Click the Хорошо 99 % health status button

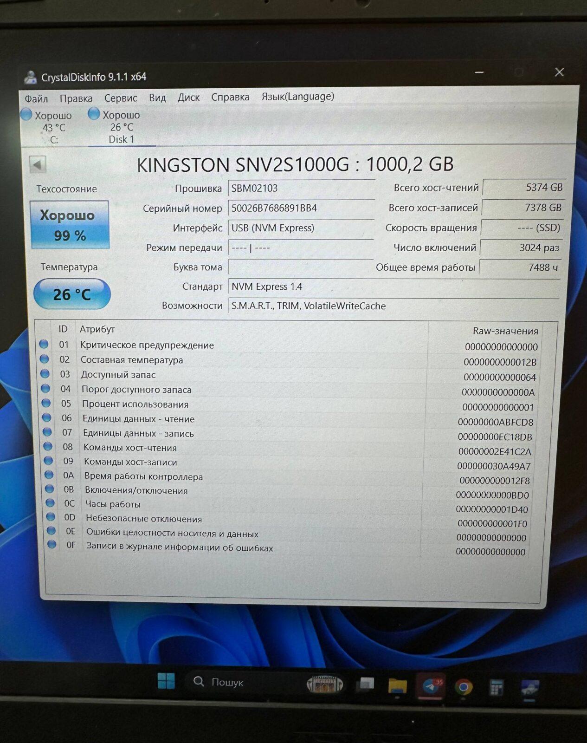coord(70,225)
